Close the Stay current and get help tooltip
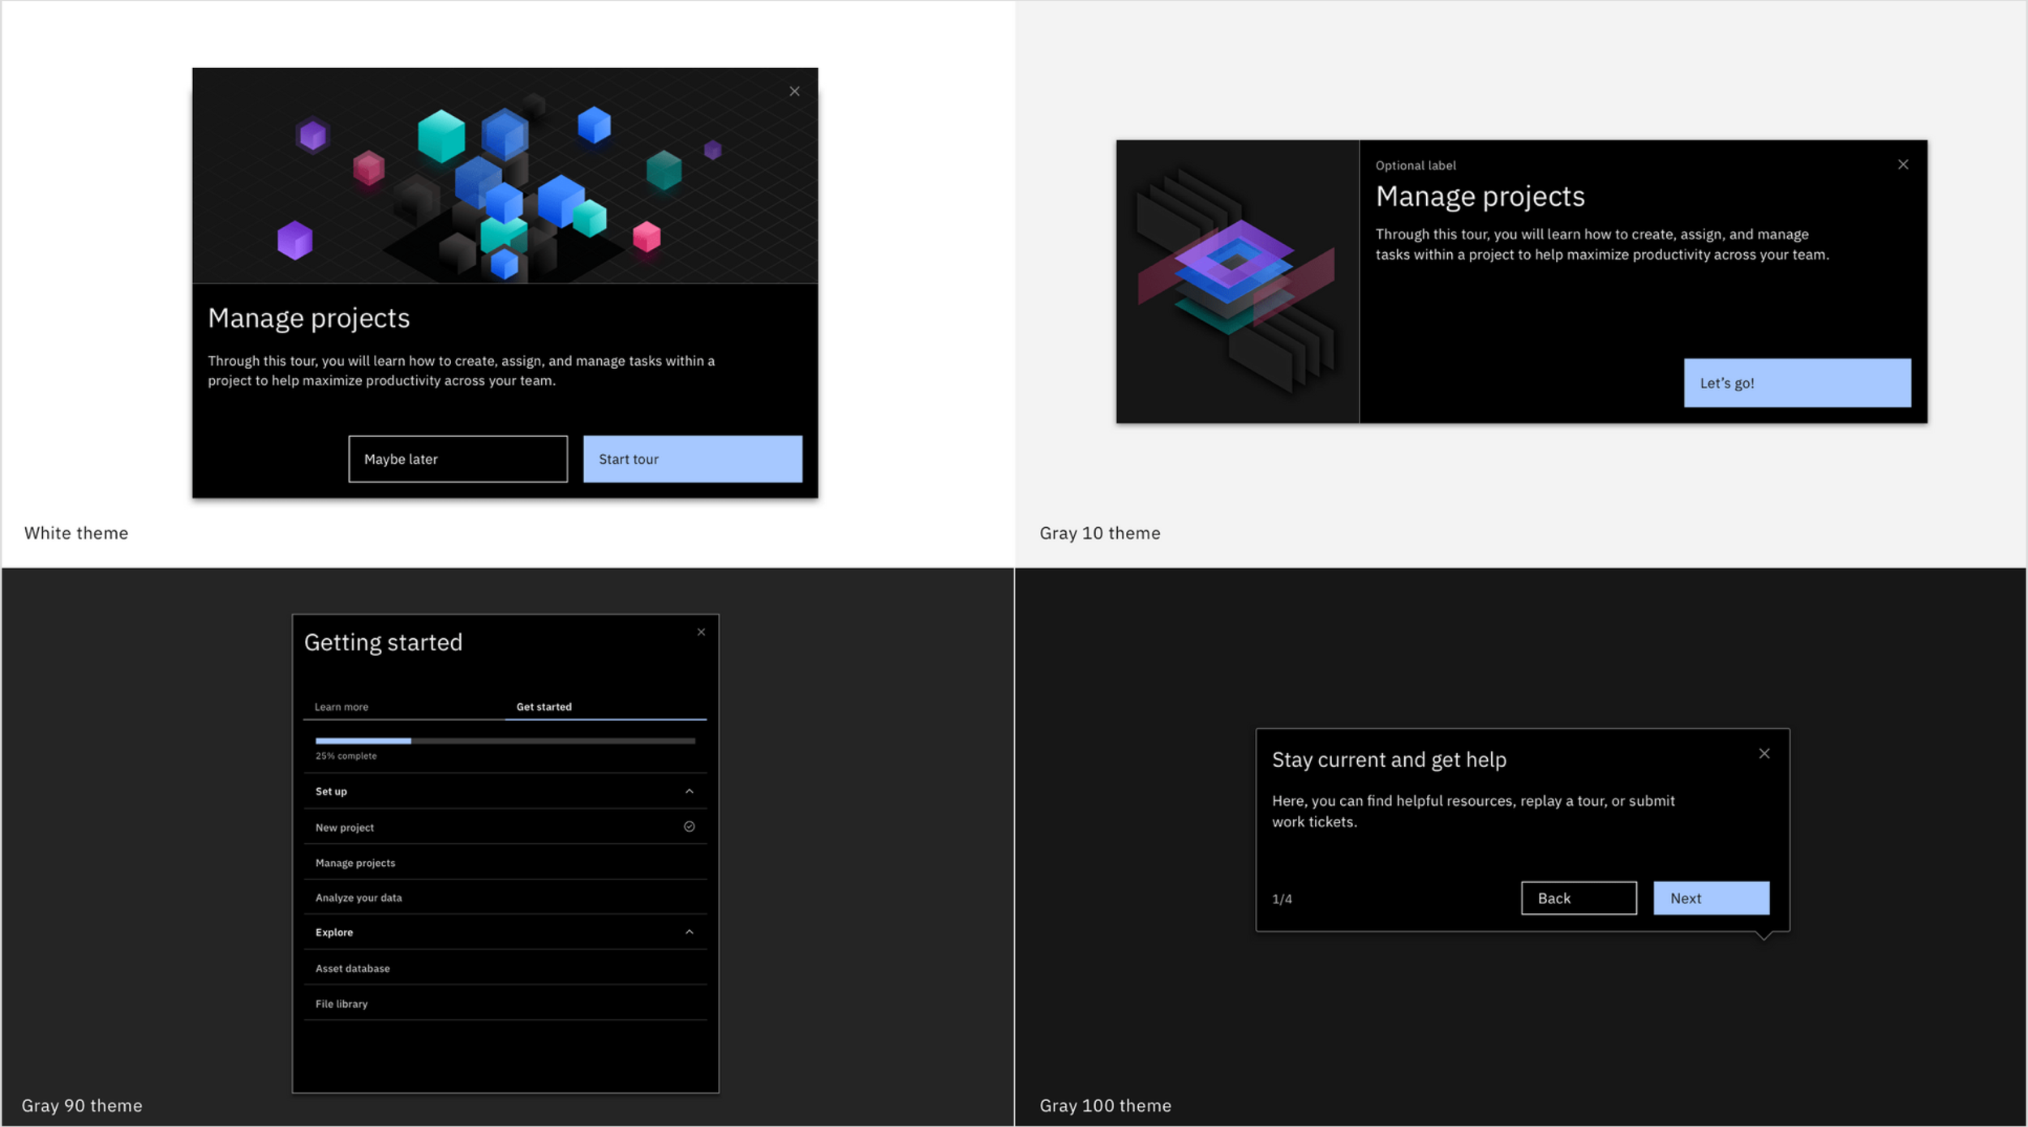The image size is (2028, 1127). tap(1764, 754)
